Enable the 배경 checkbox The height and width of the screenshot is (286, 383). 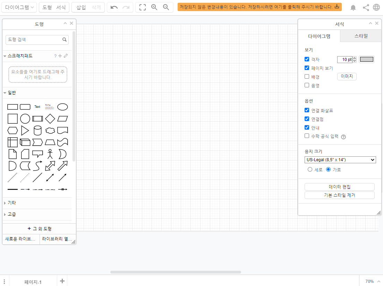307,76
